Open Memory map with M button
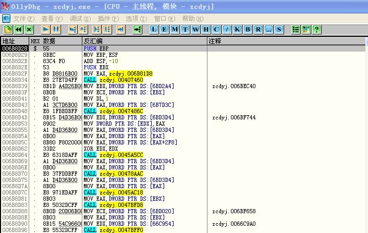This screenshot has height=233, width=368. 175,30
